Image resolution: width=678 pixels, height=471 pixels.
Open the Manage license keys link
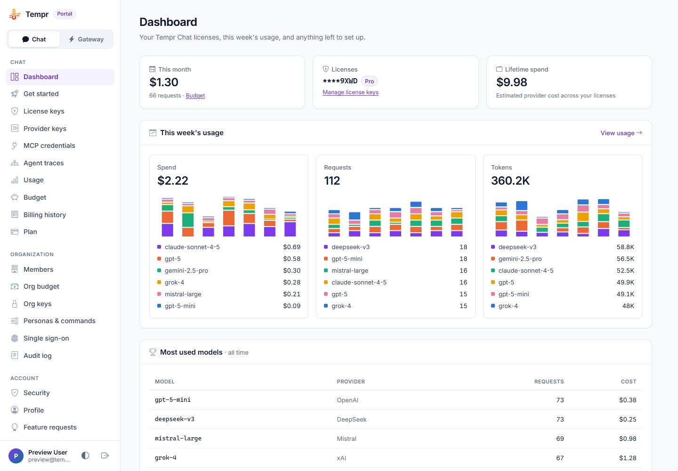[351, 92]
